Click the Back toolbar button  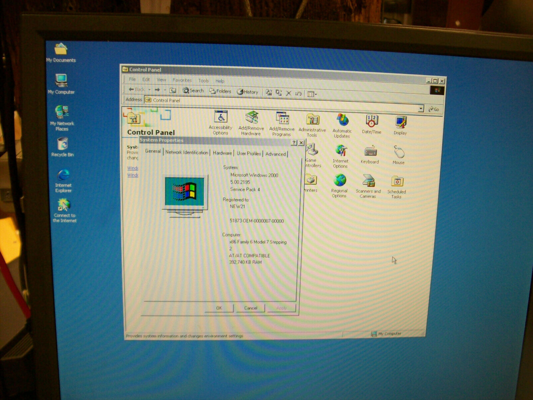(137, 89)
